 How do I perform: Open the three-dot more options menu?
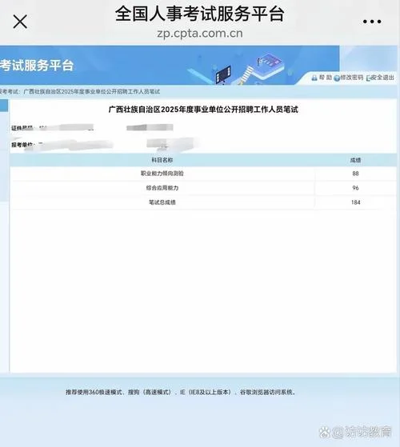click(372, 22)
